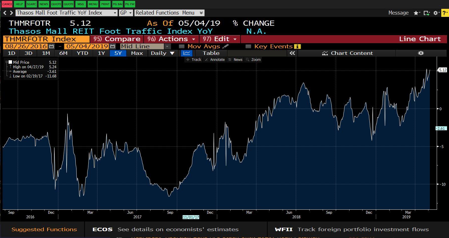This screenshot has height=238, width=449.
Task: Click the green HELP key button
Action: coord(19,4)
